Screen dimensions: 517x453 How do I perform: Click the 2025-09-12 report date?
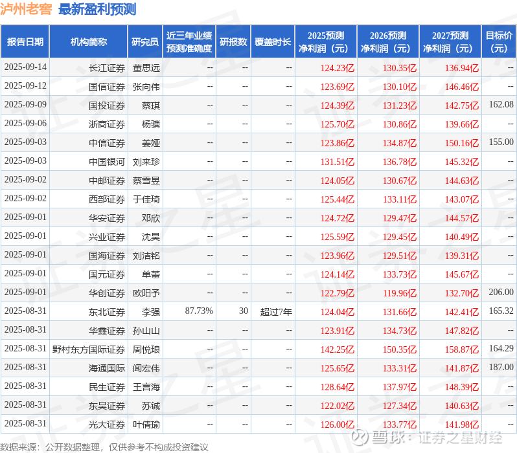pyautogui.click(x=25, y=85)
